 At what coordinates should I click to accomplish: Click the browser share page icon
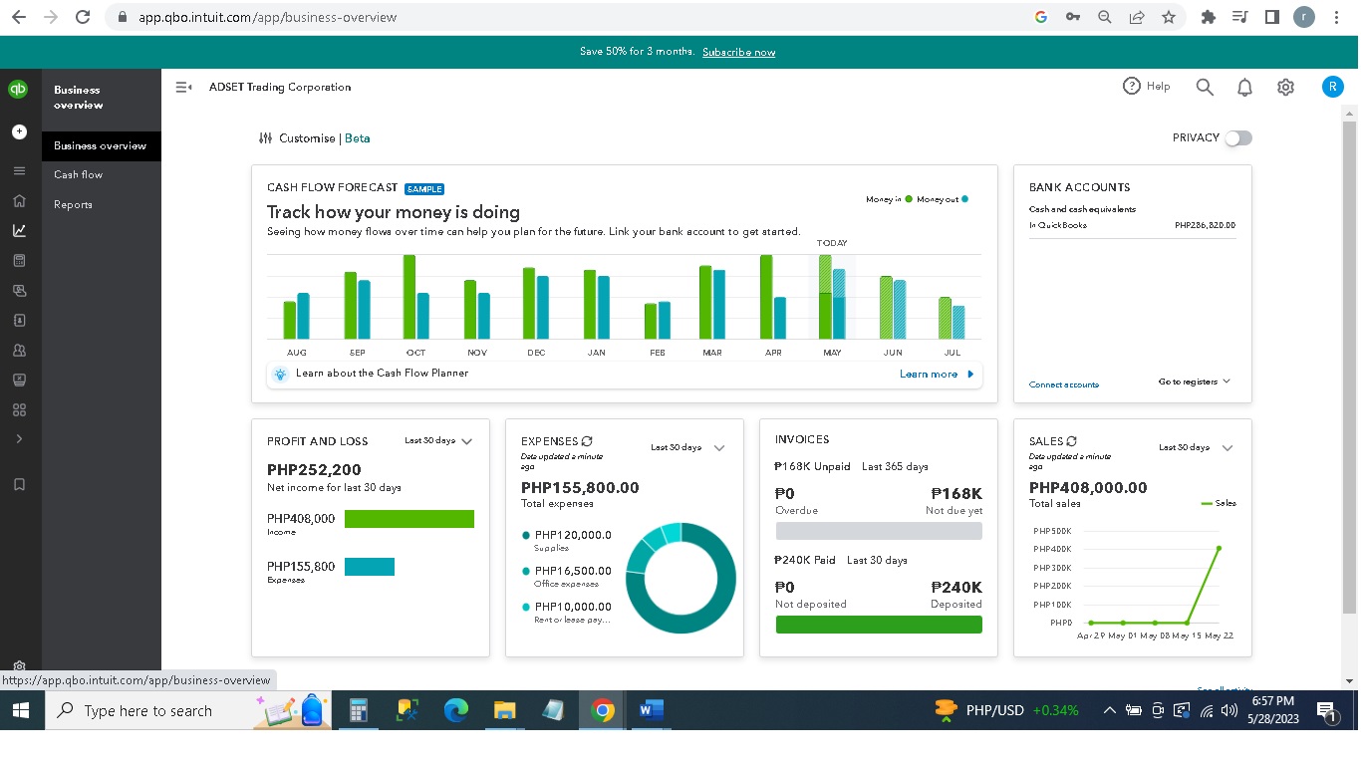click(x=1137, y=17)
